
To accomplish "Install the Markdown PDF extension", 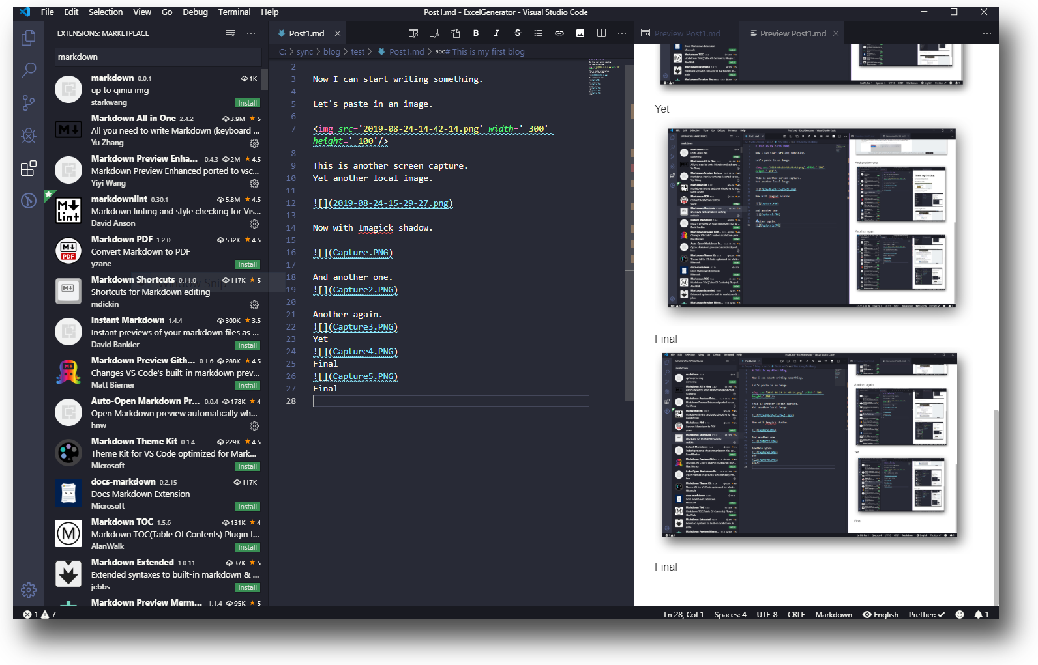I will (x=247, y=264).
